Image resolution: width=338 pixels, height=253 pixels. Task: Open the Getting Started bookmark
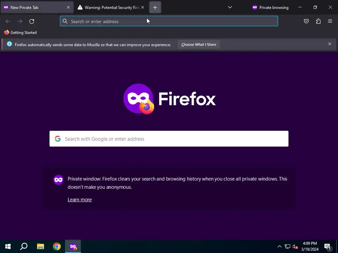coord(20,33)
